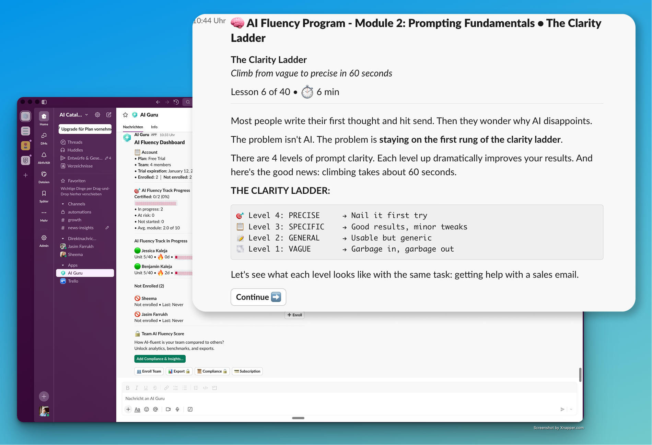Insert an emoji in the message composer
The height and width of the screenshot is (445, 652).
[147, 409]
